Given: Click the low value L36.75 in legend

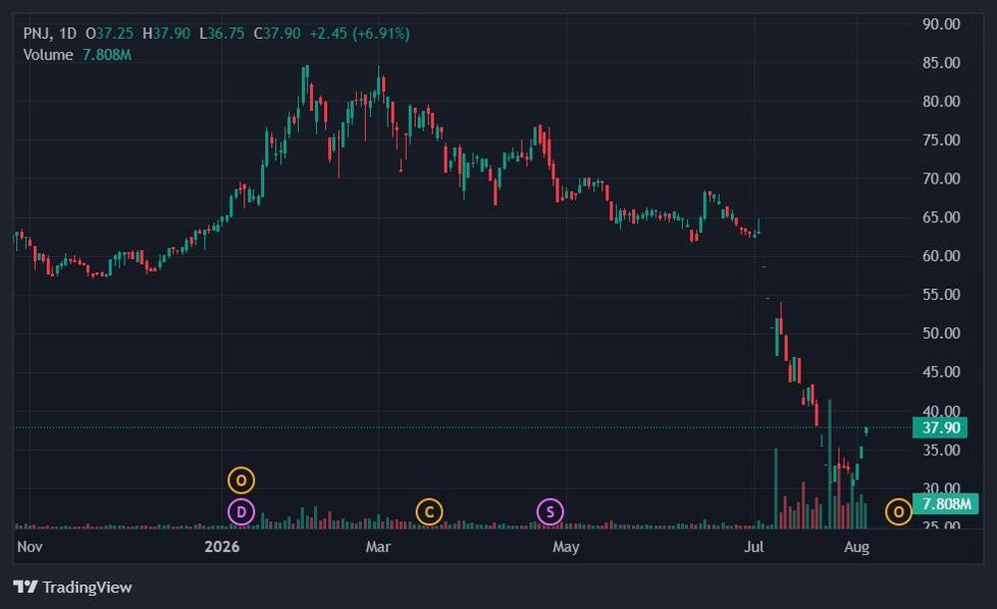Looking at the screenshot, I should point(221,34).
